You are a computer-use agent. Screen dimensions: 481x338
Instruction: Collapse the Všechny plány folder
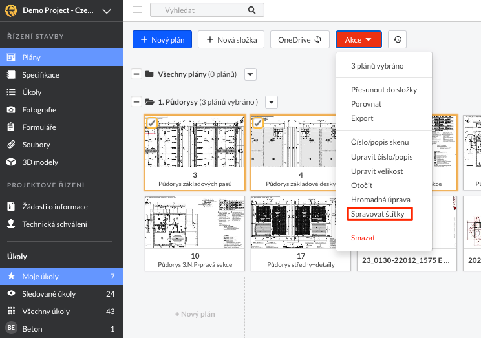point(136,74)
